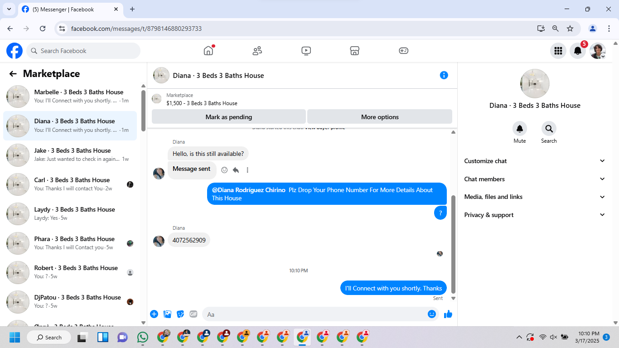Viewport: 619px width, 348px height.
Task: Click the address bar URL
Action: [x=136, y=29]
